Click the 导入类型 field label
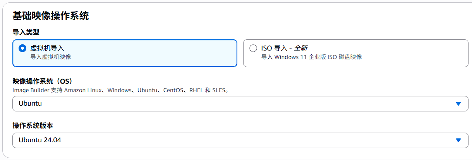 26,32
